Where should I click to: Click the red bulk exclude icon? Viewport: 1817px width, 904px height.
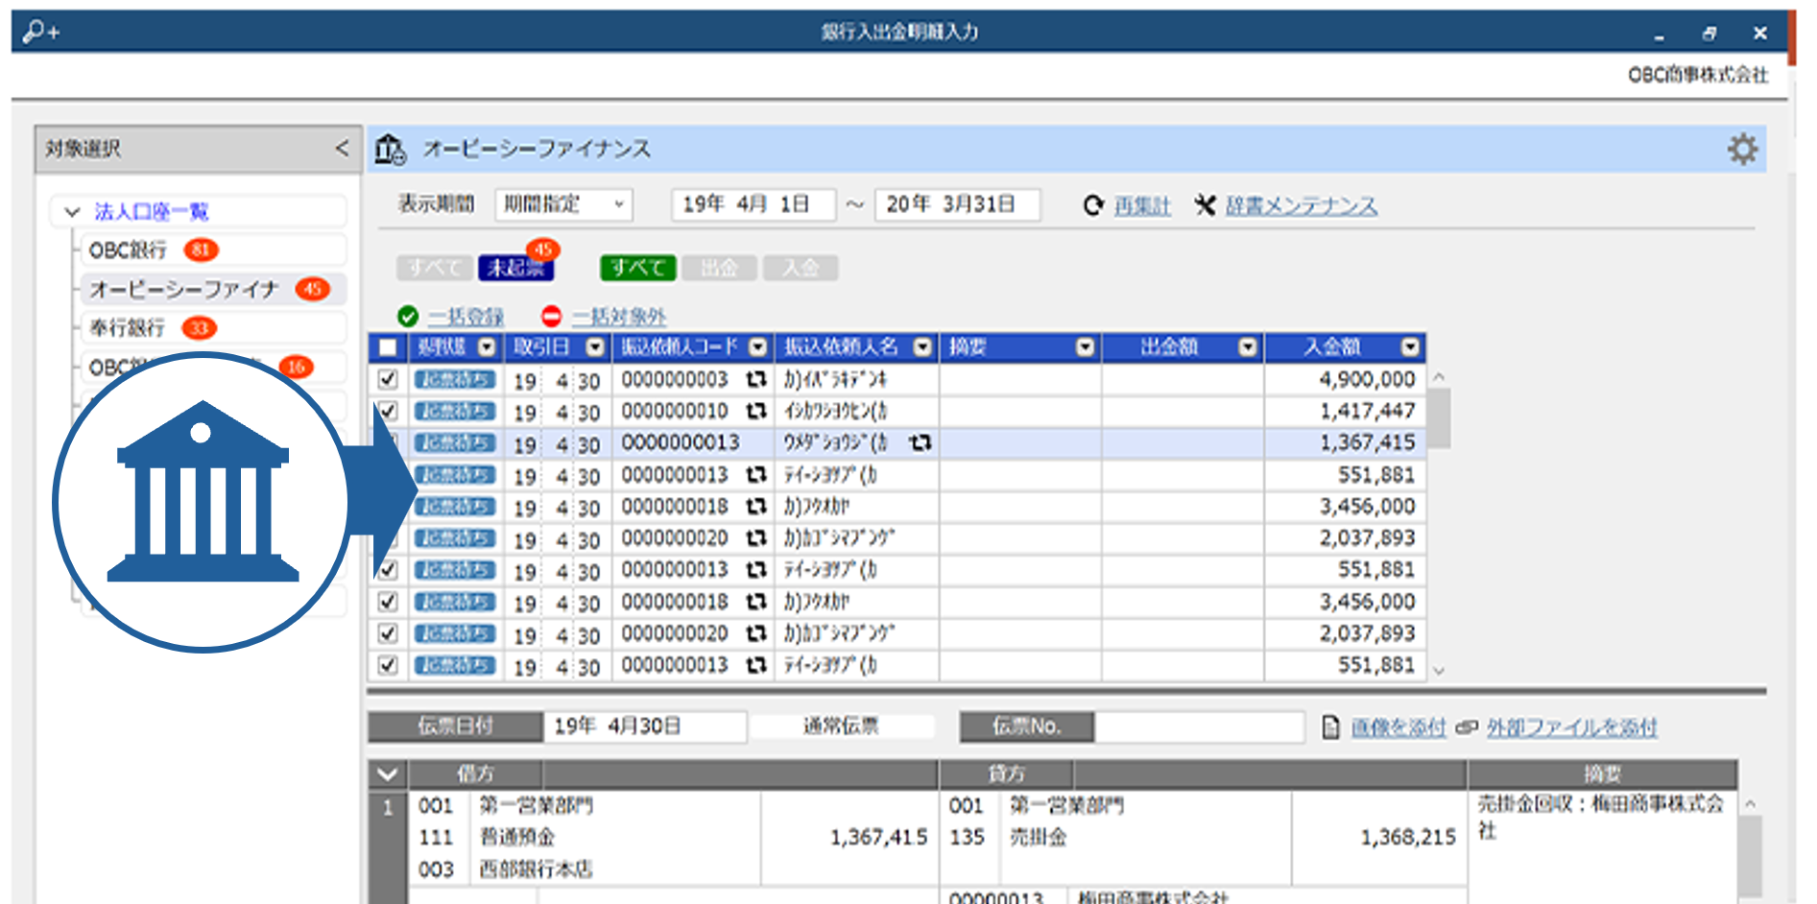551,317
